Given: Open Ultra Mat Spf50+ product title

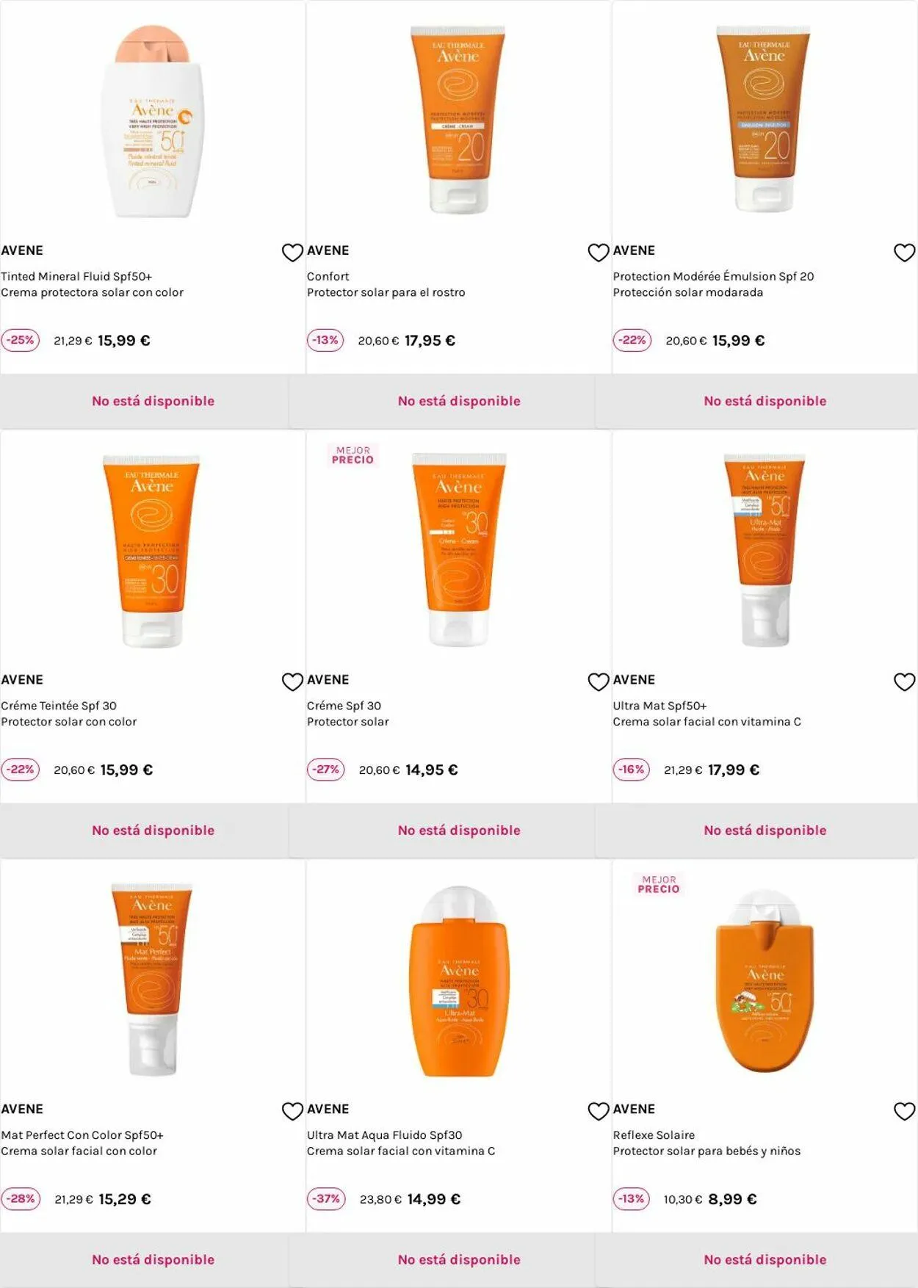Looking at the screenshot, I should point(659,706).
